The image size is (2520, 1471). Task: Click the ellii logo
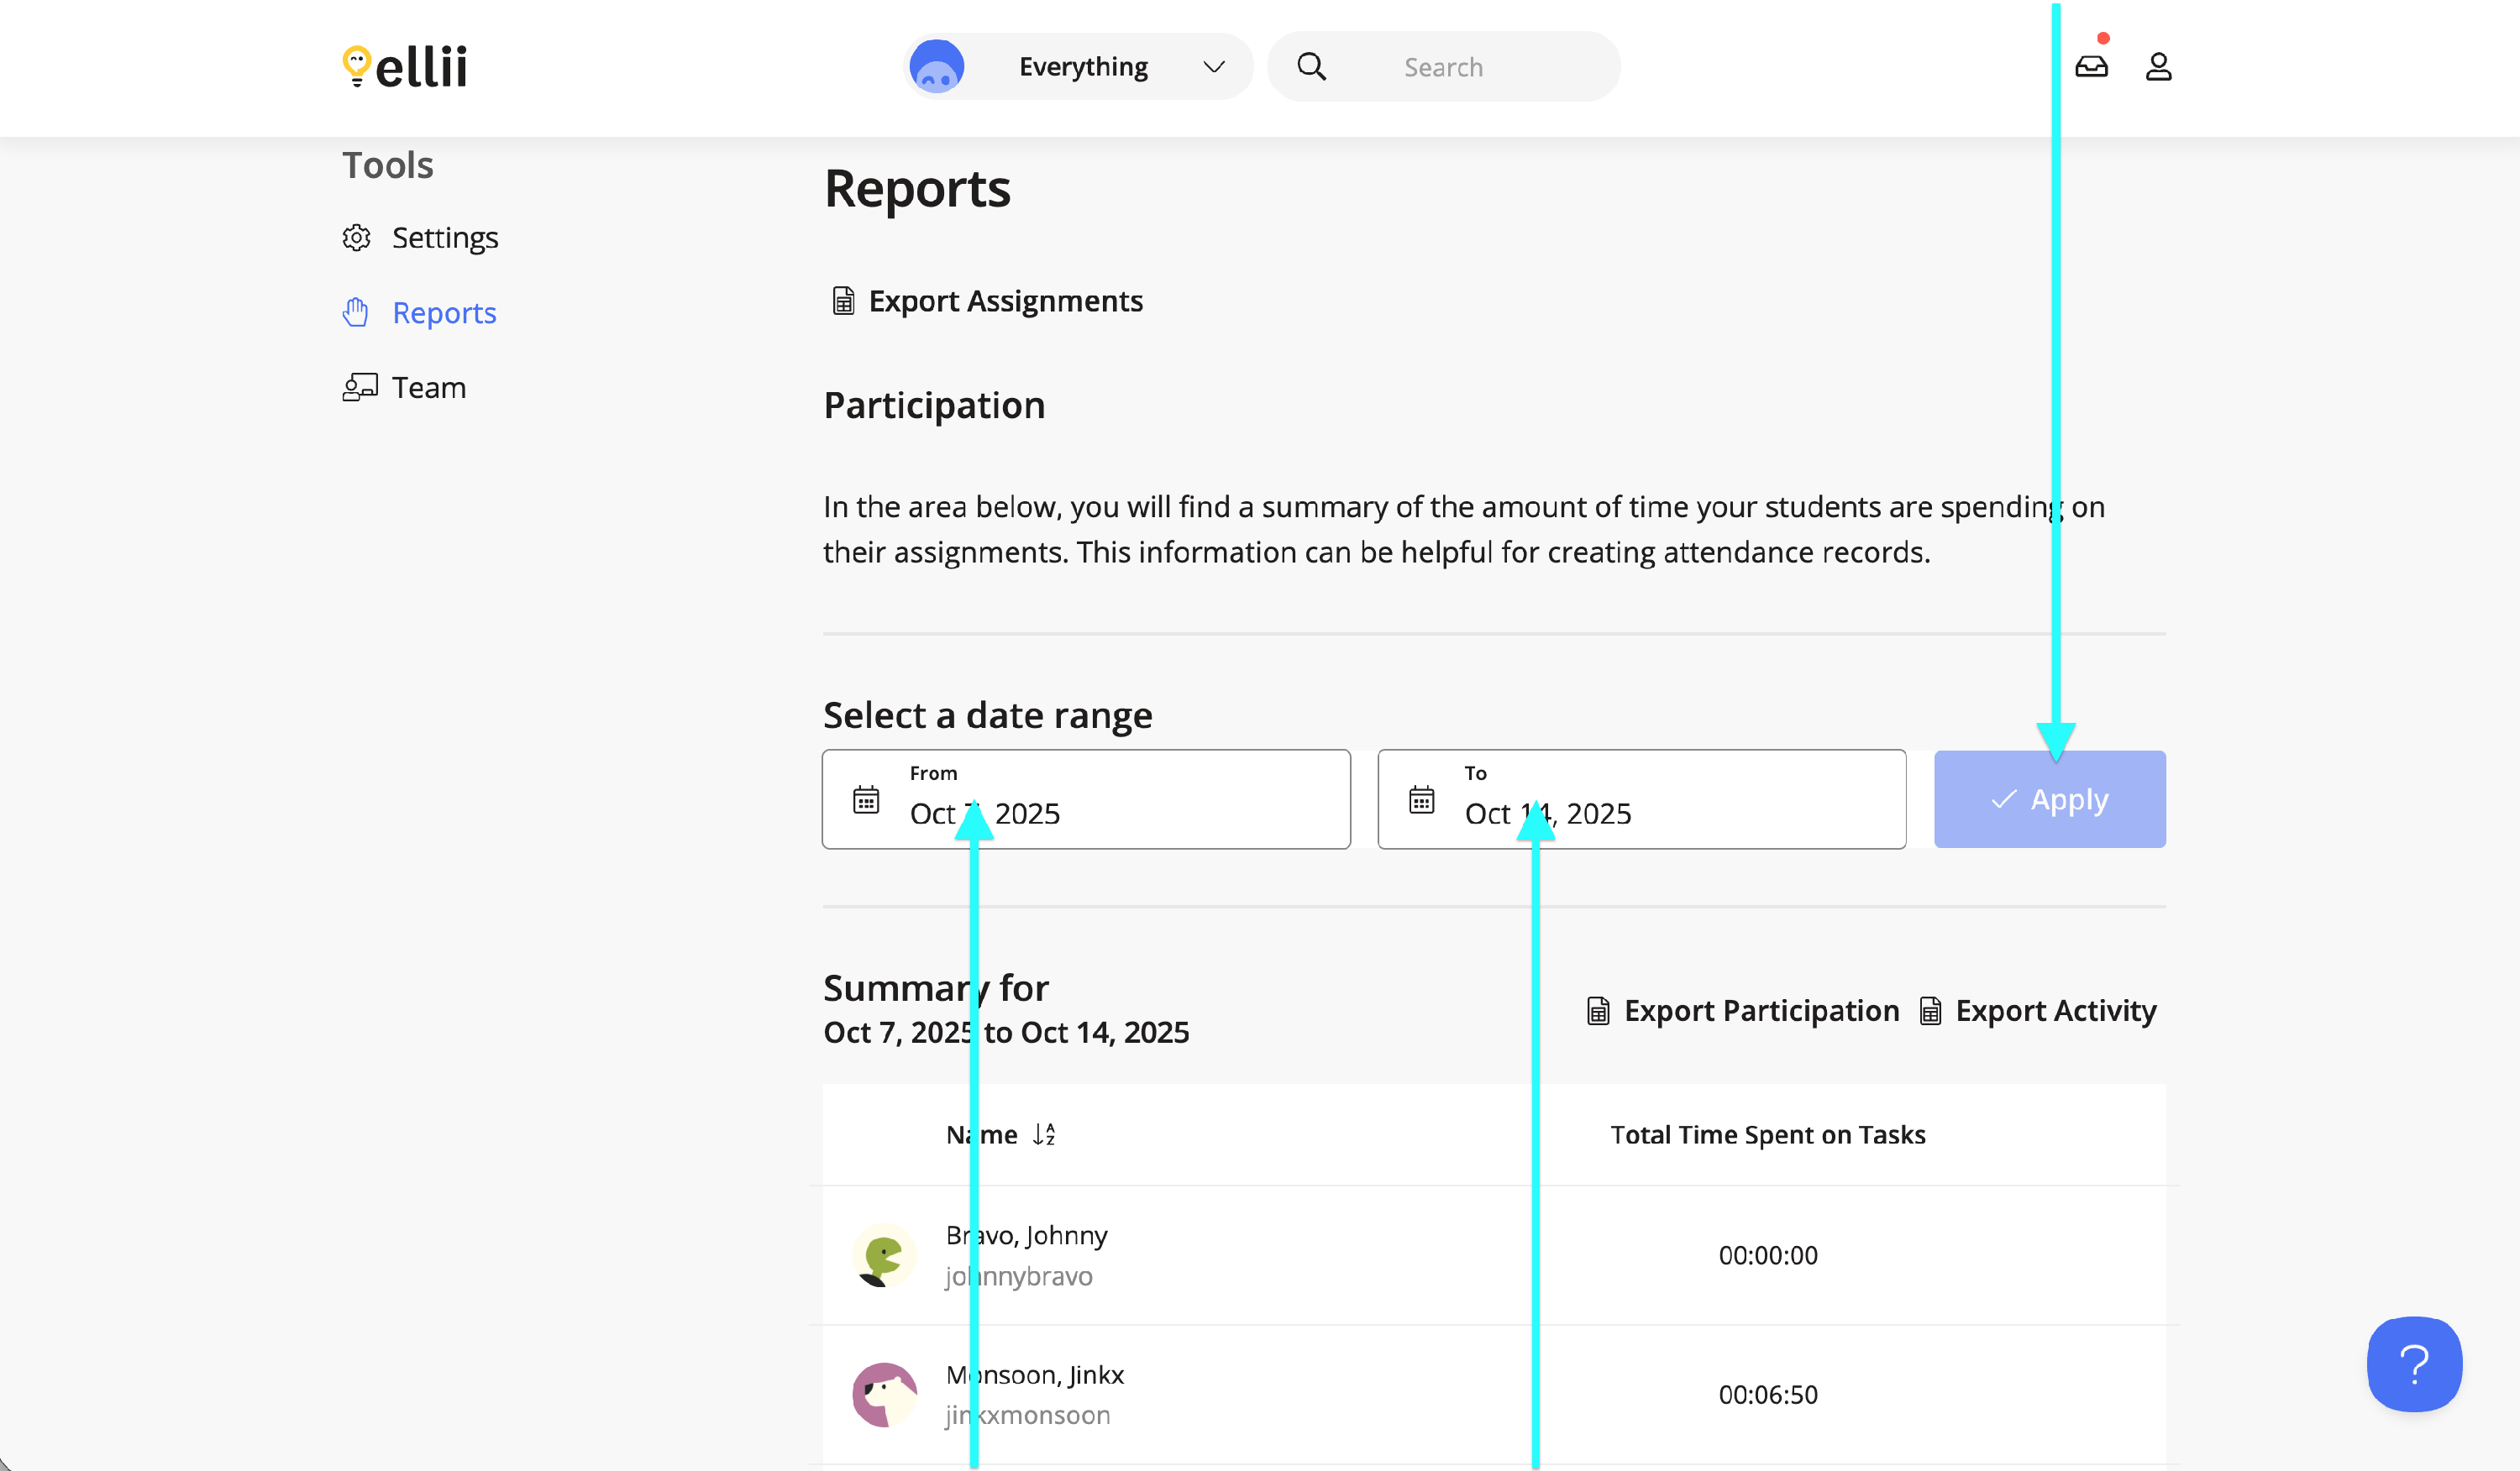(x=405, y=67)
